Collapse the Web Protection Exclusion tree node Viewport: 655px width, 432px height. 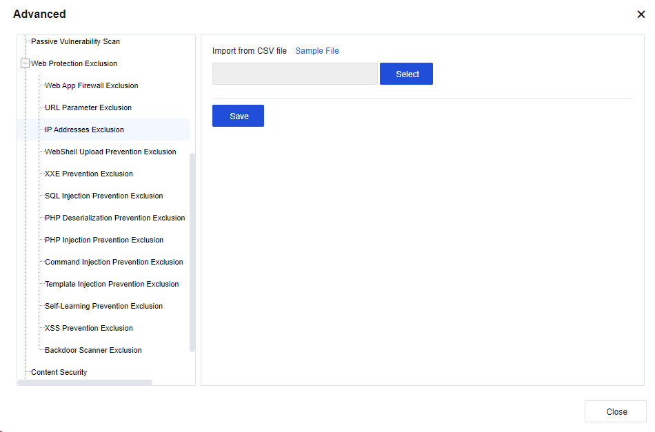26,63
